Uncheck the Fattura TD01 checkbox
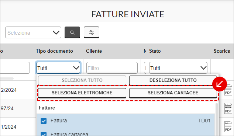 point(44,121)
